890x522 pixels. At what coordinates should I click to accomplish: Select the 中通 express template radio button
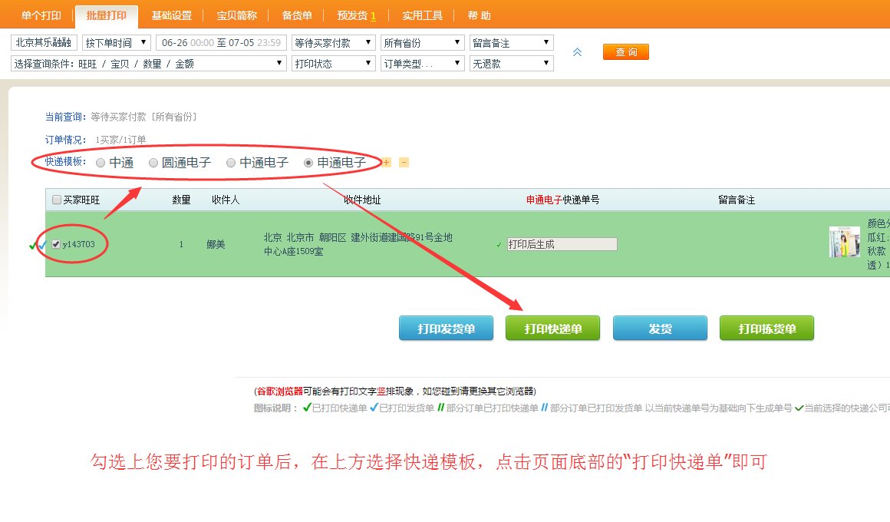click(101, 163)
